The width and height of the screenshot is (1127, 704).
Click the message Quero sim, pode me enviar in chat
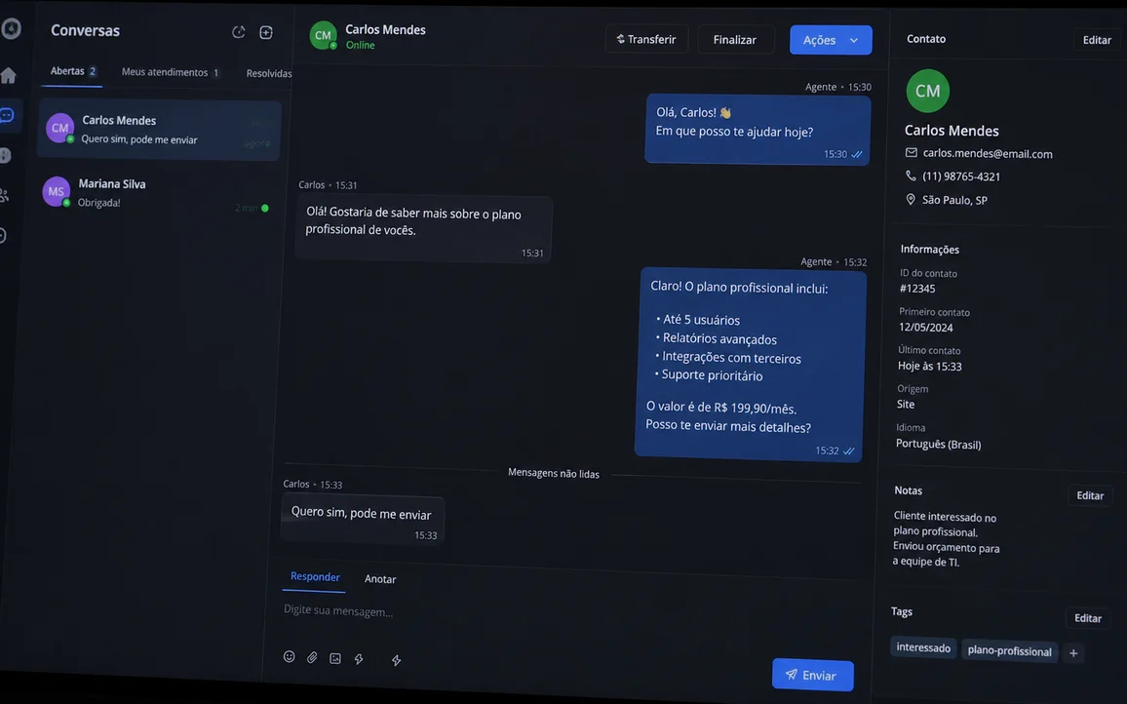(x=362, y=519)
